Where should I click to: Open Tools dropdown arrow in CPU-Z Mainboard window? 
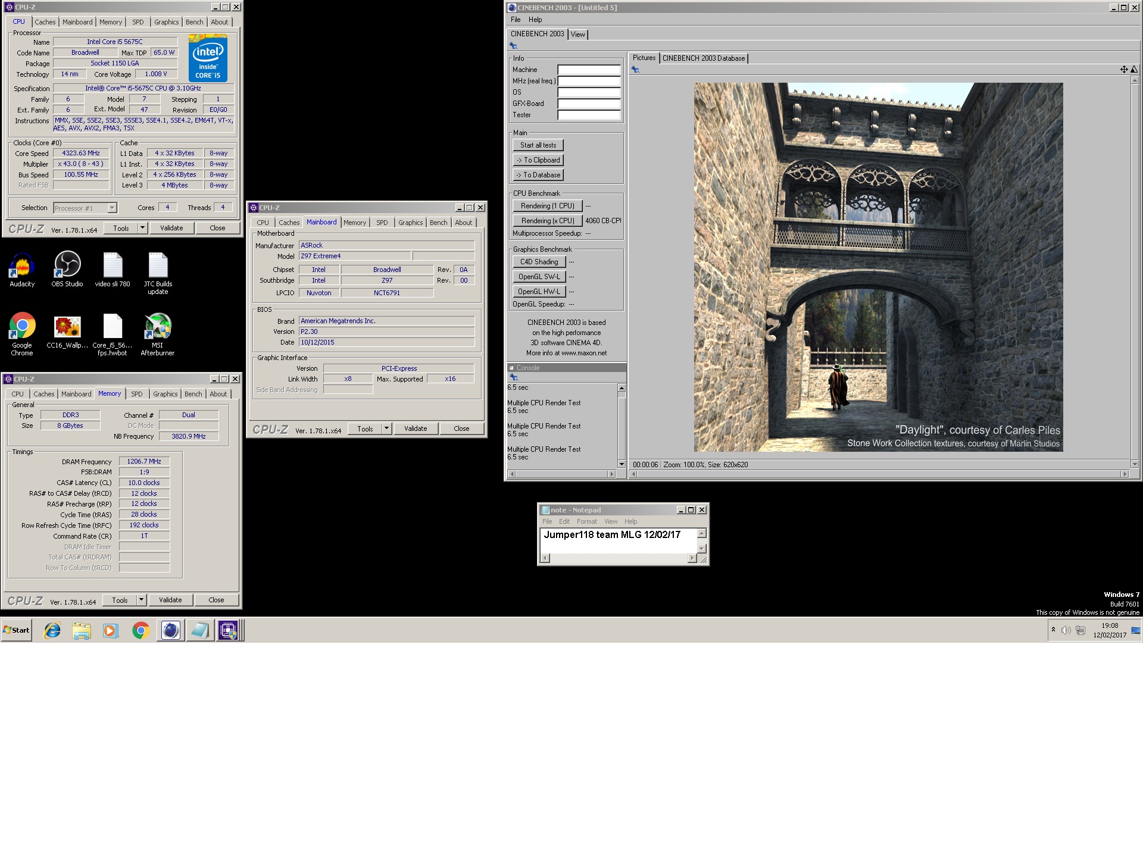click(386, 428)
